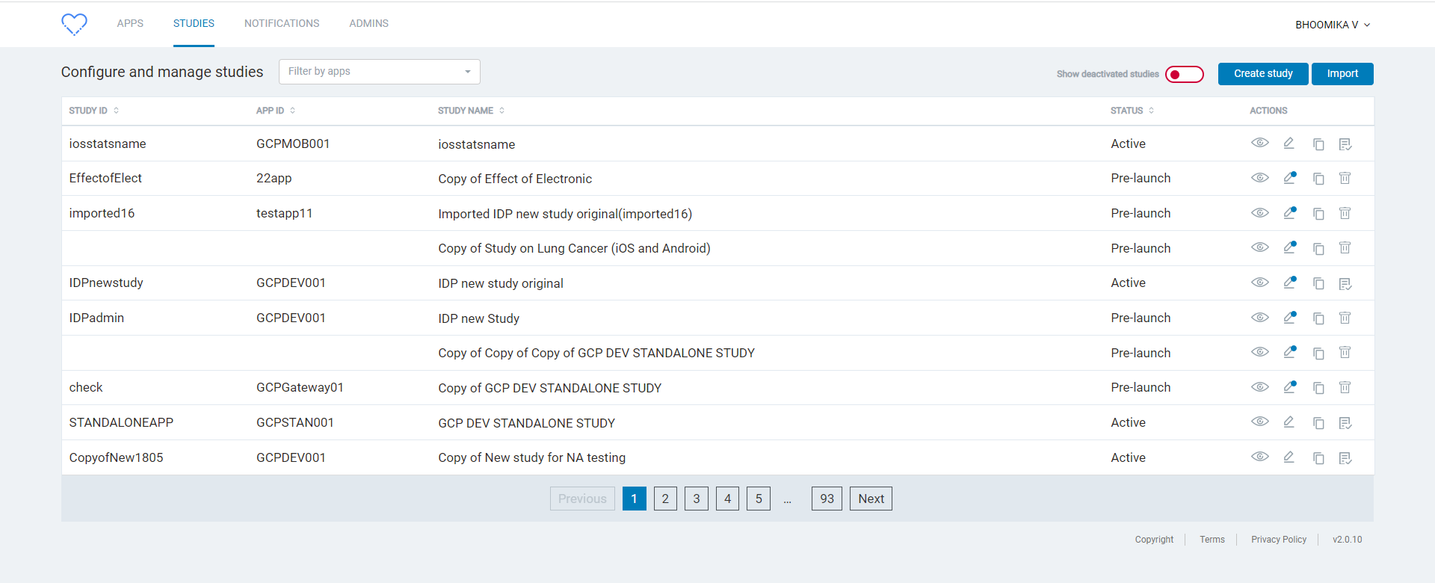Viewport: 1435px width, 583px height.
Task: Toggle Show deactivated studies switch
Action: [1185, 74]
